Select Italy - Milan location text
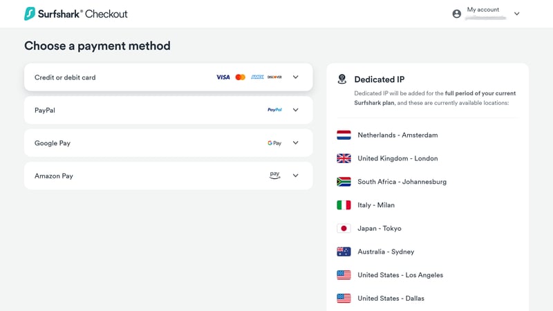The height and width of the screenshot is (311, 553). (x=376, y=205)
